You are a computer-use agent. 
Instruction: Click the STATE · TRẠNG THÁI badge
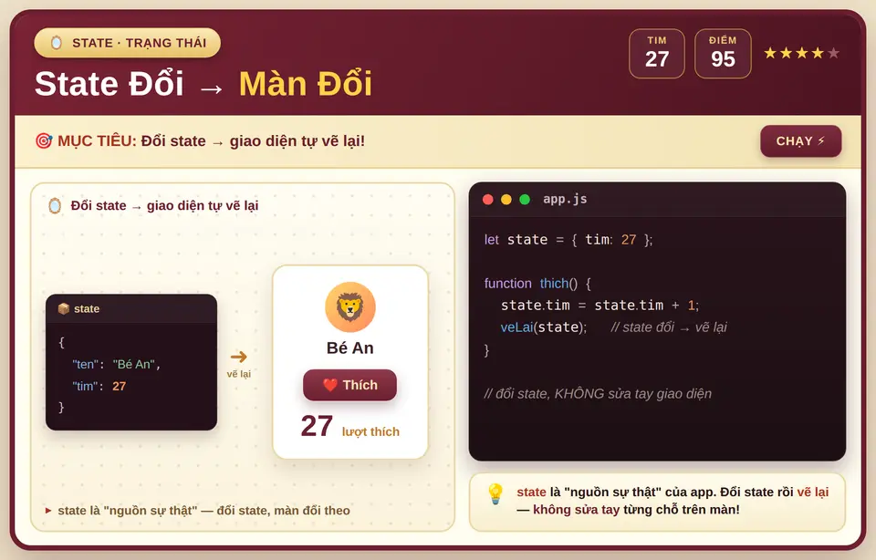tap(128, 43)
